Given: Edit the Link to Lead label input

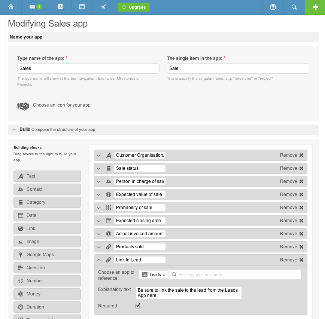Looking at the screenshot, I should tap(140, 260).
